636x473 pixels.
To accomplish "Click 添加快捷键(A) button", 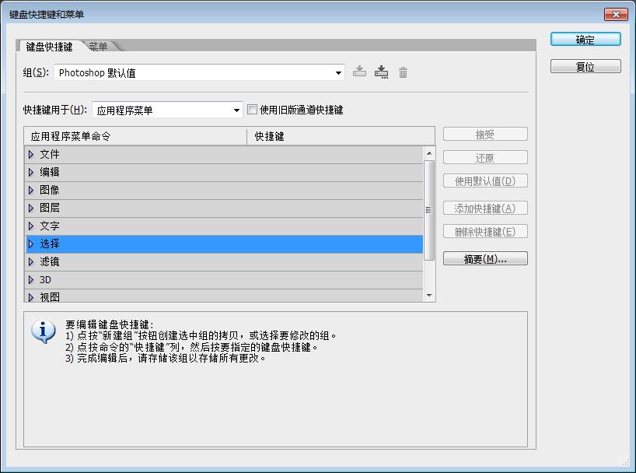I will point(485,208).
